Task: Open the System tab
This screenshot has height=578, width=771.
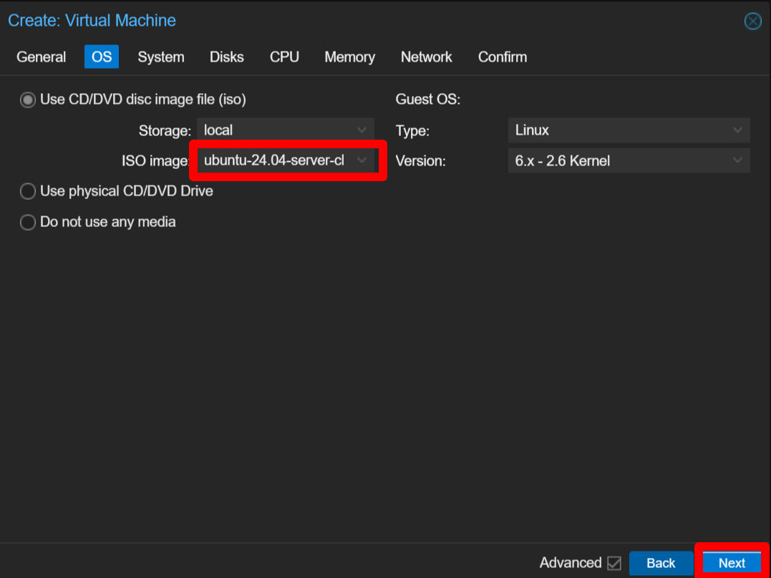Action: tap(161, 57)
